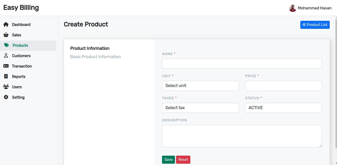Image resolution: width=337 pixels, height=165 pixels.
Task: Click the Transaction money icon
Action: coord(6,66)
